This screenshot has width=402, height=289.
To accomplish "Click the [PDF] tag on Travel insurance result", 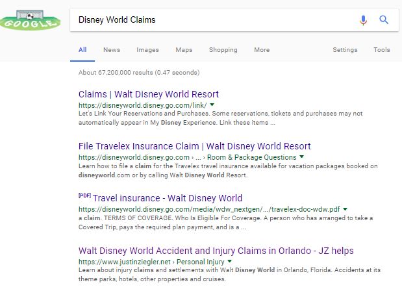I will pyautogui.click(x=84, y=195).
